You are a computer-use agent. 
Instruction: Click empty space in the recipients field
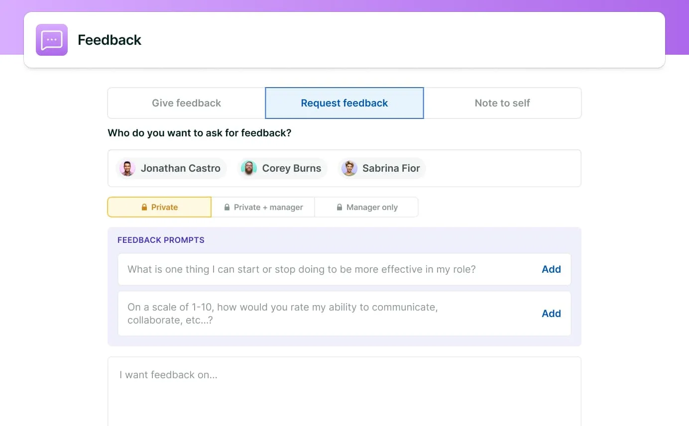point(503,168)
